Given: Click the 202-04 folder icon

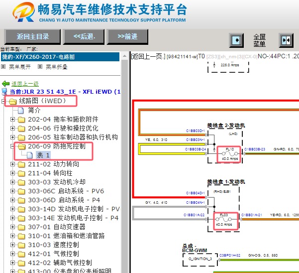Looking at the screenshot, I should pos(21,120).
